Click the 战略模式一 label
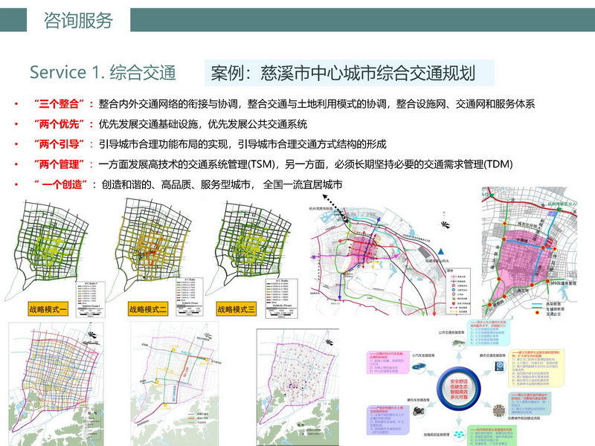 [48, 309]
